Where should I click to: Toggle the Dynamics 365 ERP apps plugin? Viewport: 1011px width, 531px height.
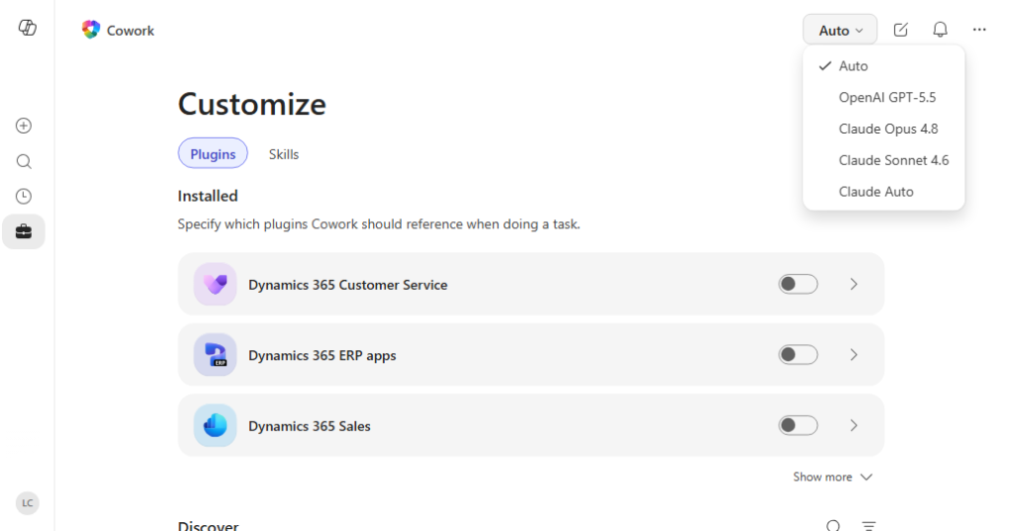tap(797, 354)
